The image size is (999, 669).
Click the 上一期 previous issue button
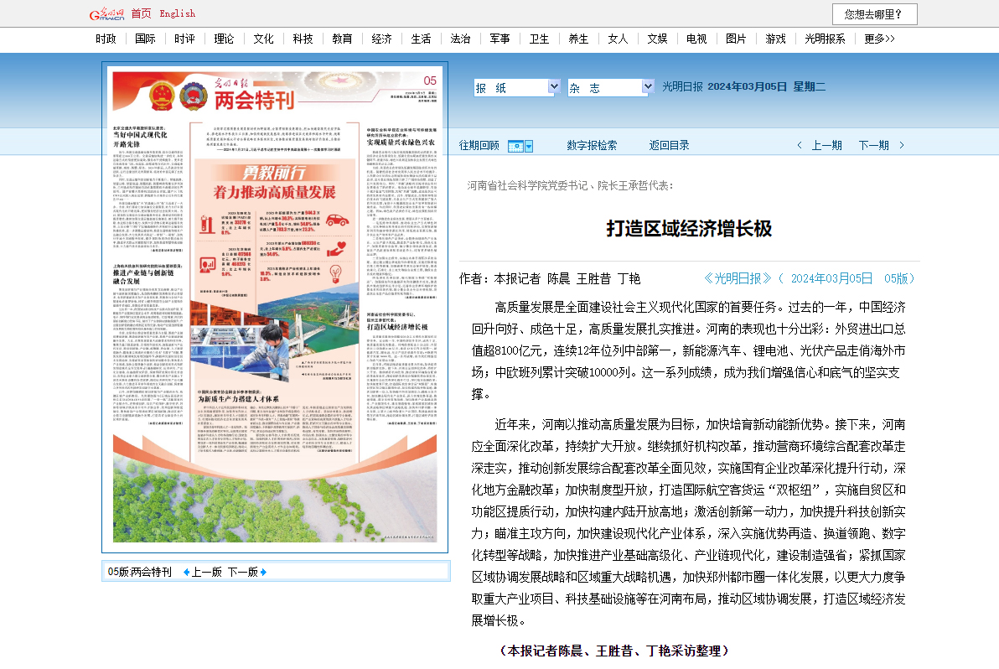click(x=826, y=144)
